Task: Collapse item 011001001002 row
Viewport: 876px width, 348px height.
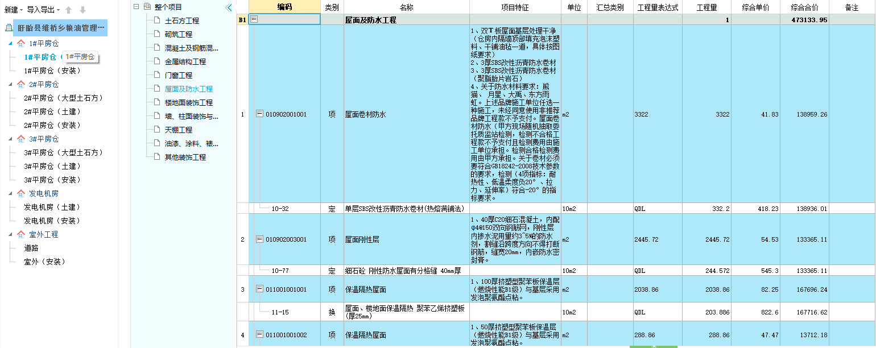Action: tap(260, 334)
